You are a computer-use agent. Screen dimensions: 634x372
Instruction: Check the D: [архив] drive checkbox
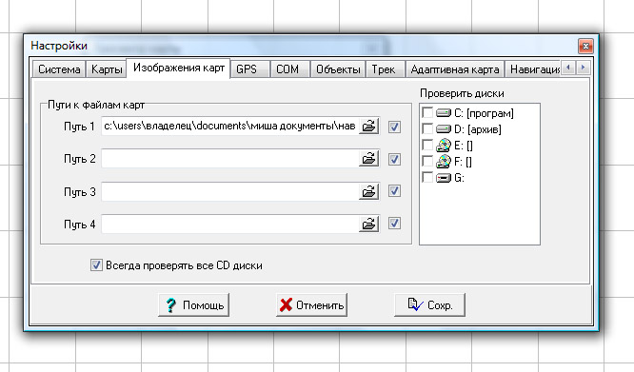coord(427,128)
